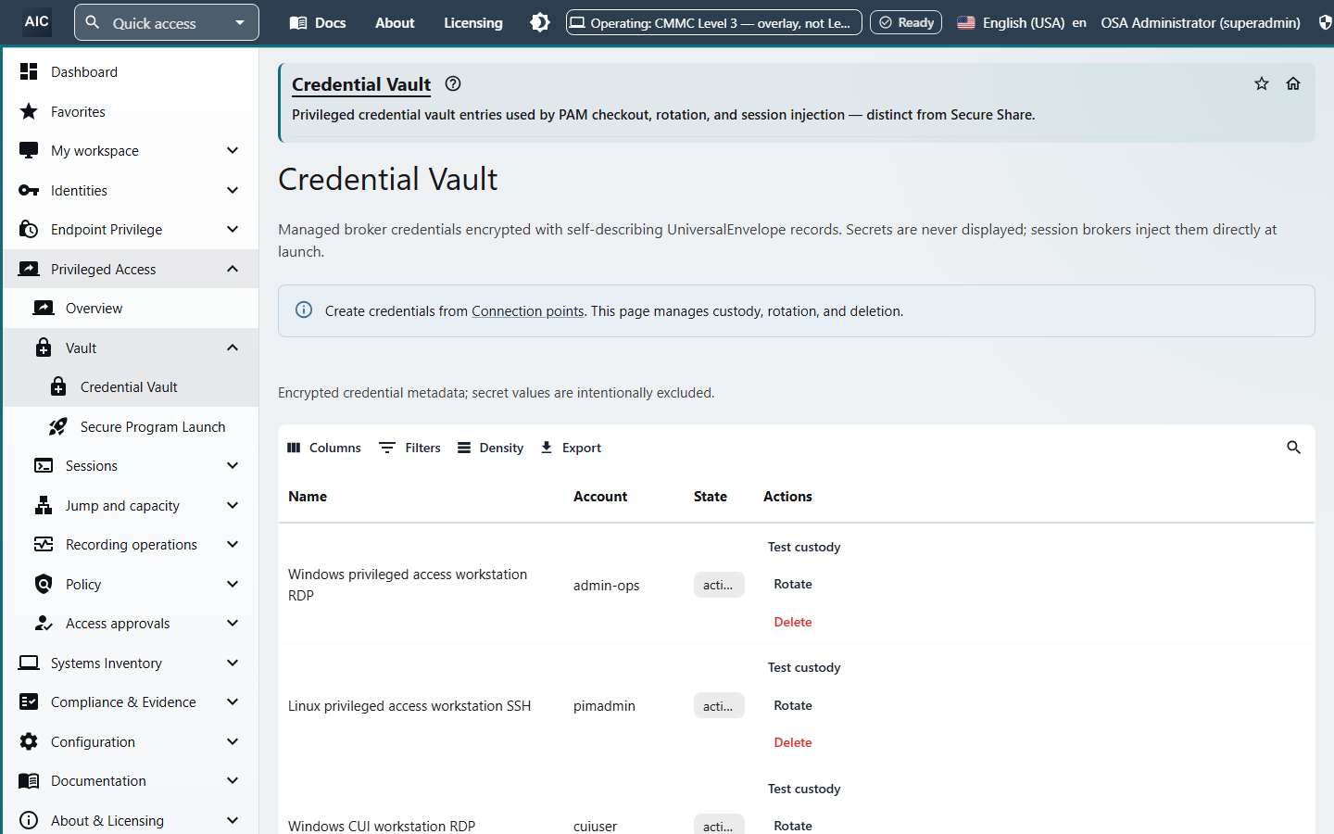Click the Operating CMMC Level 3 indicator

coord(714,22)
